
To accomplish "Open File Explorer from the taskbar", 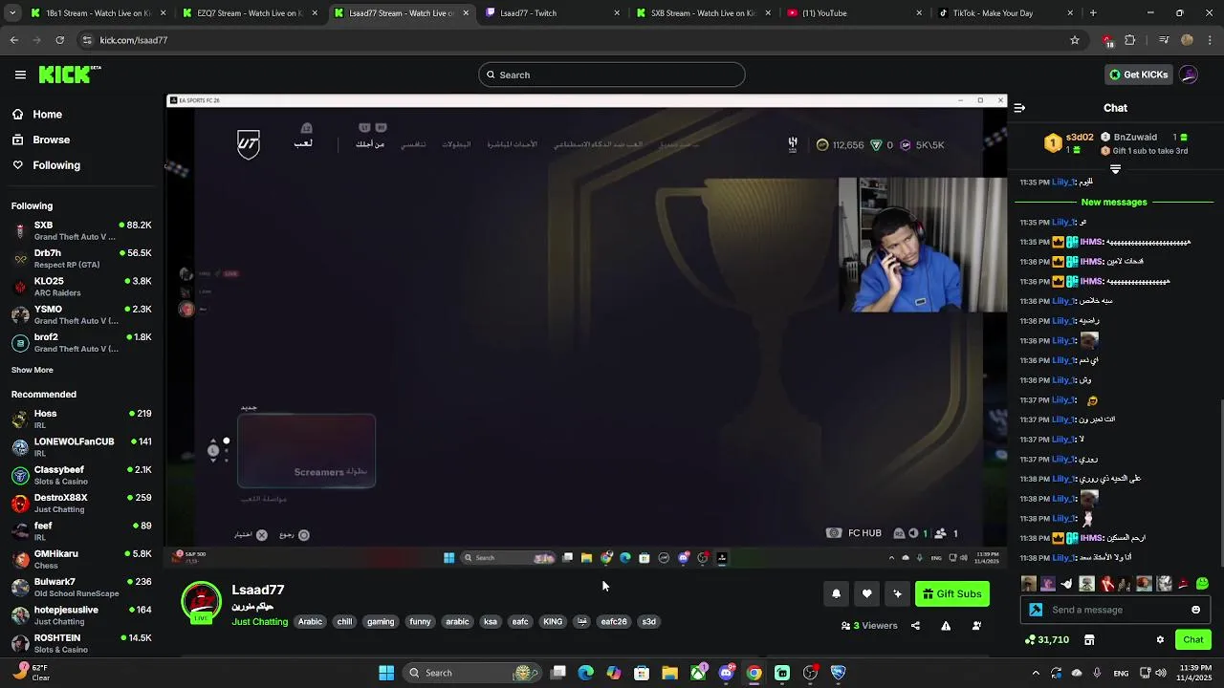I will [670, 673].
